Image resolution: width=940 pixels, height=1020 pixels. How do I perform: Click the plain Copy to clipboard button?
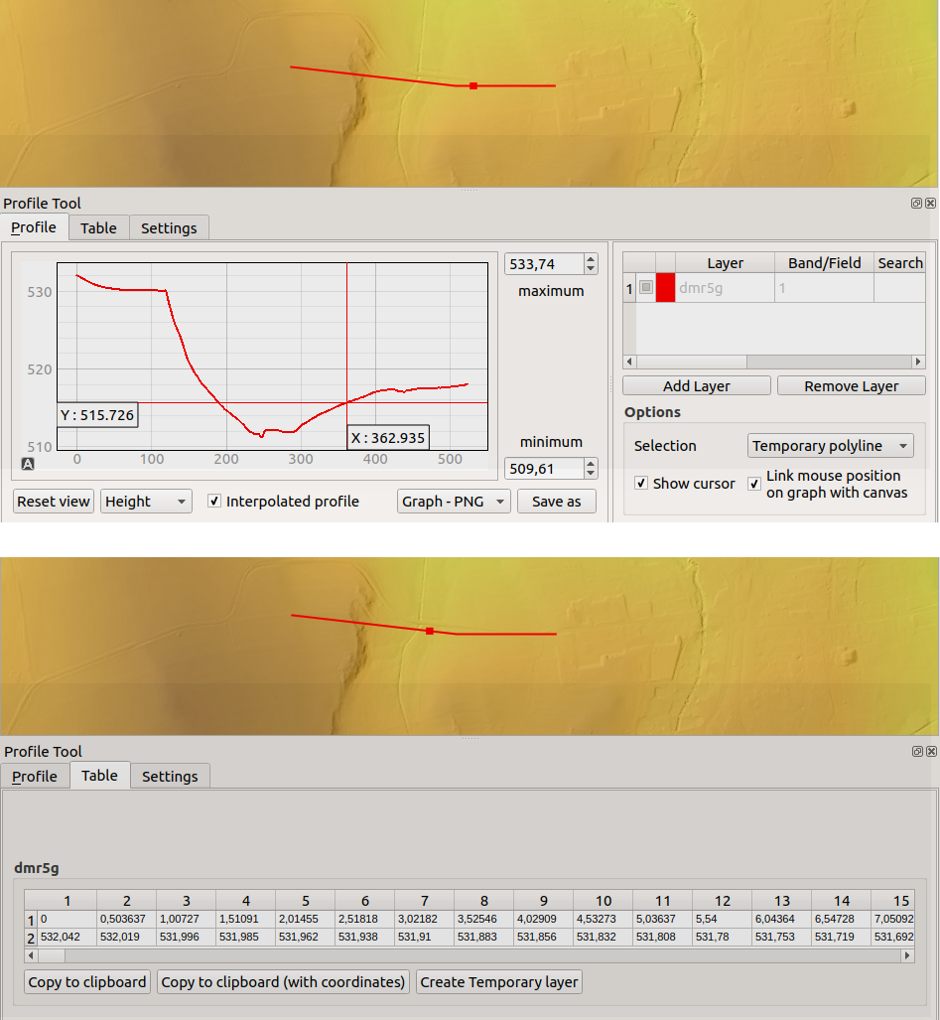click(87, 981)
